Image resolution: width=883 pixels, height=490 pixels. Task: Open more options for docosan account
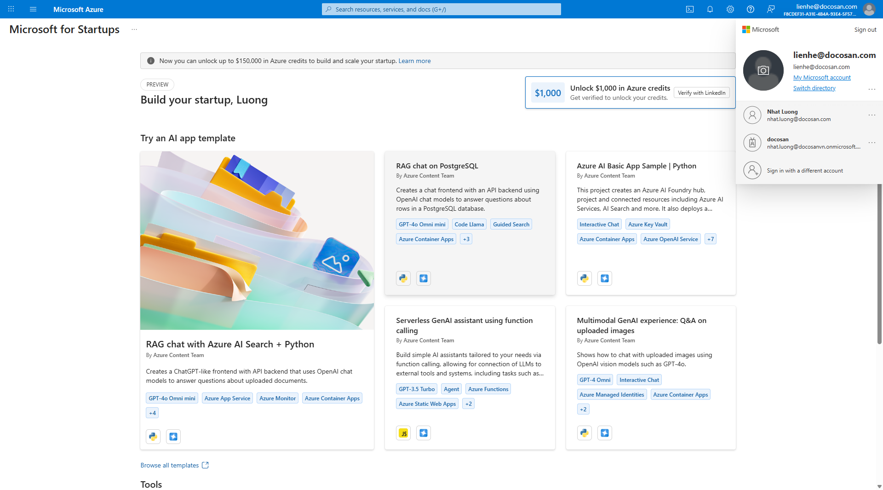point(872,143)
